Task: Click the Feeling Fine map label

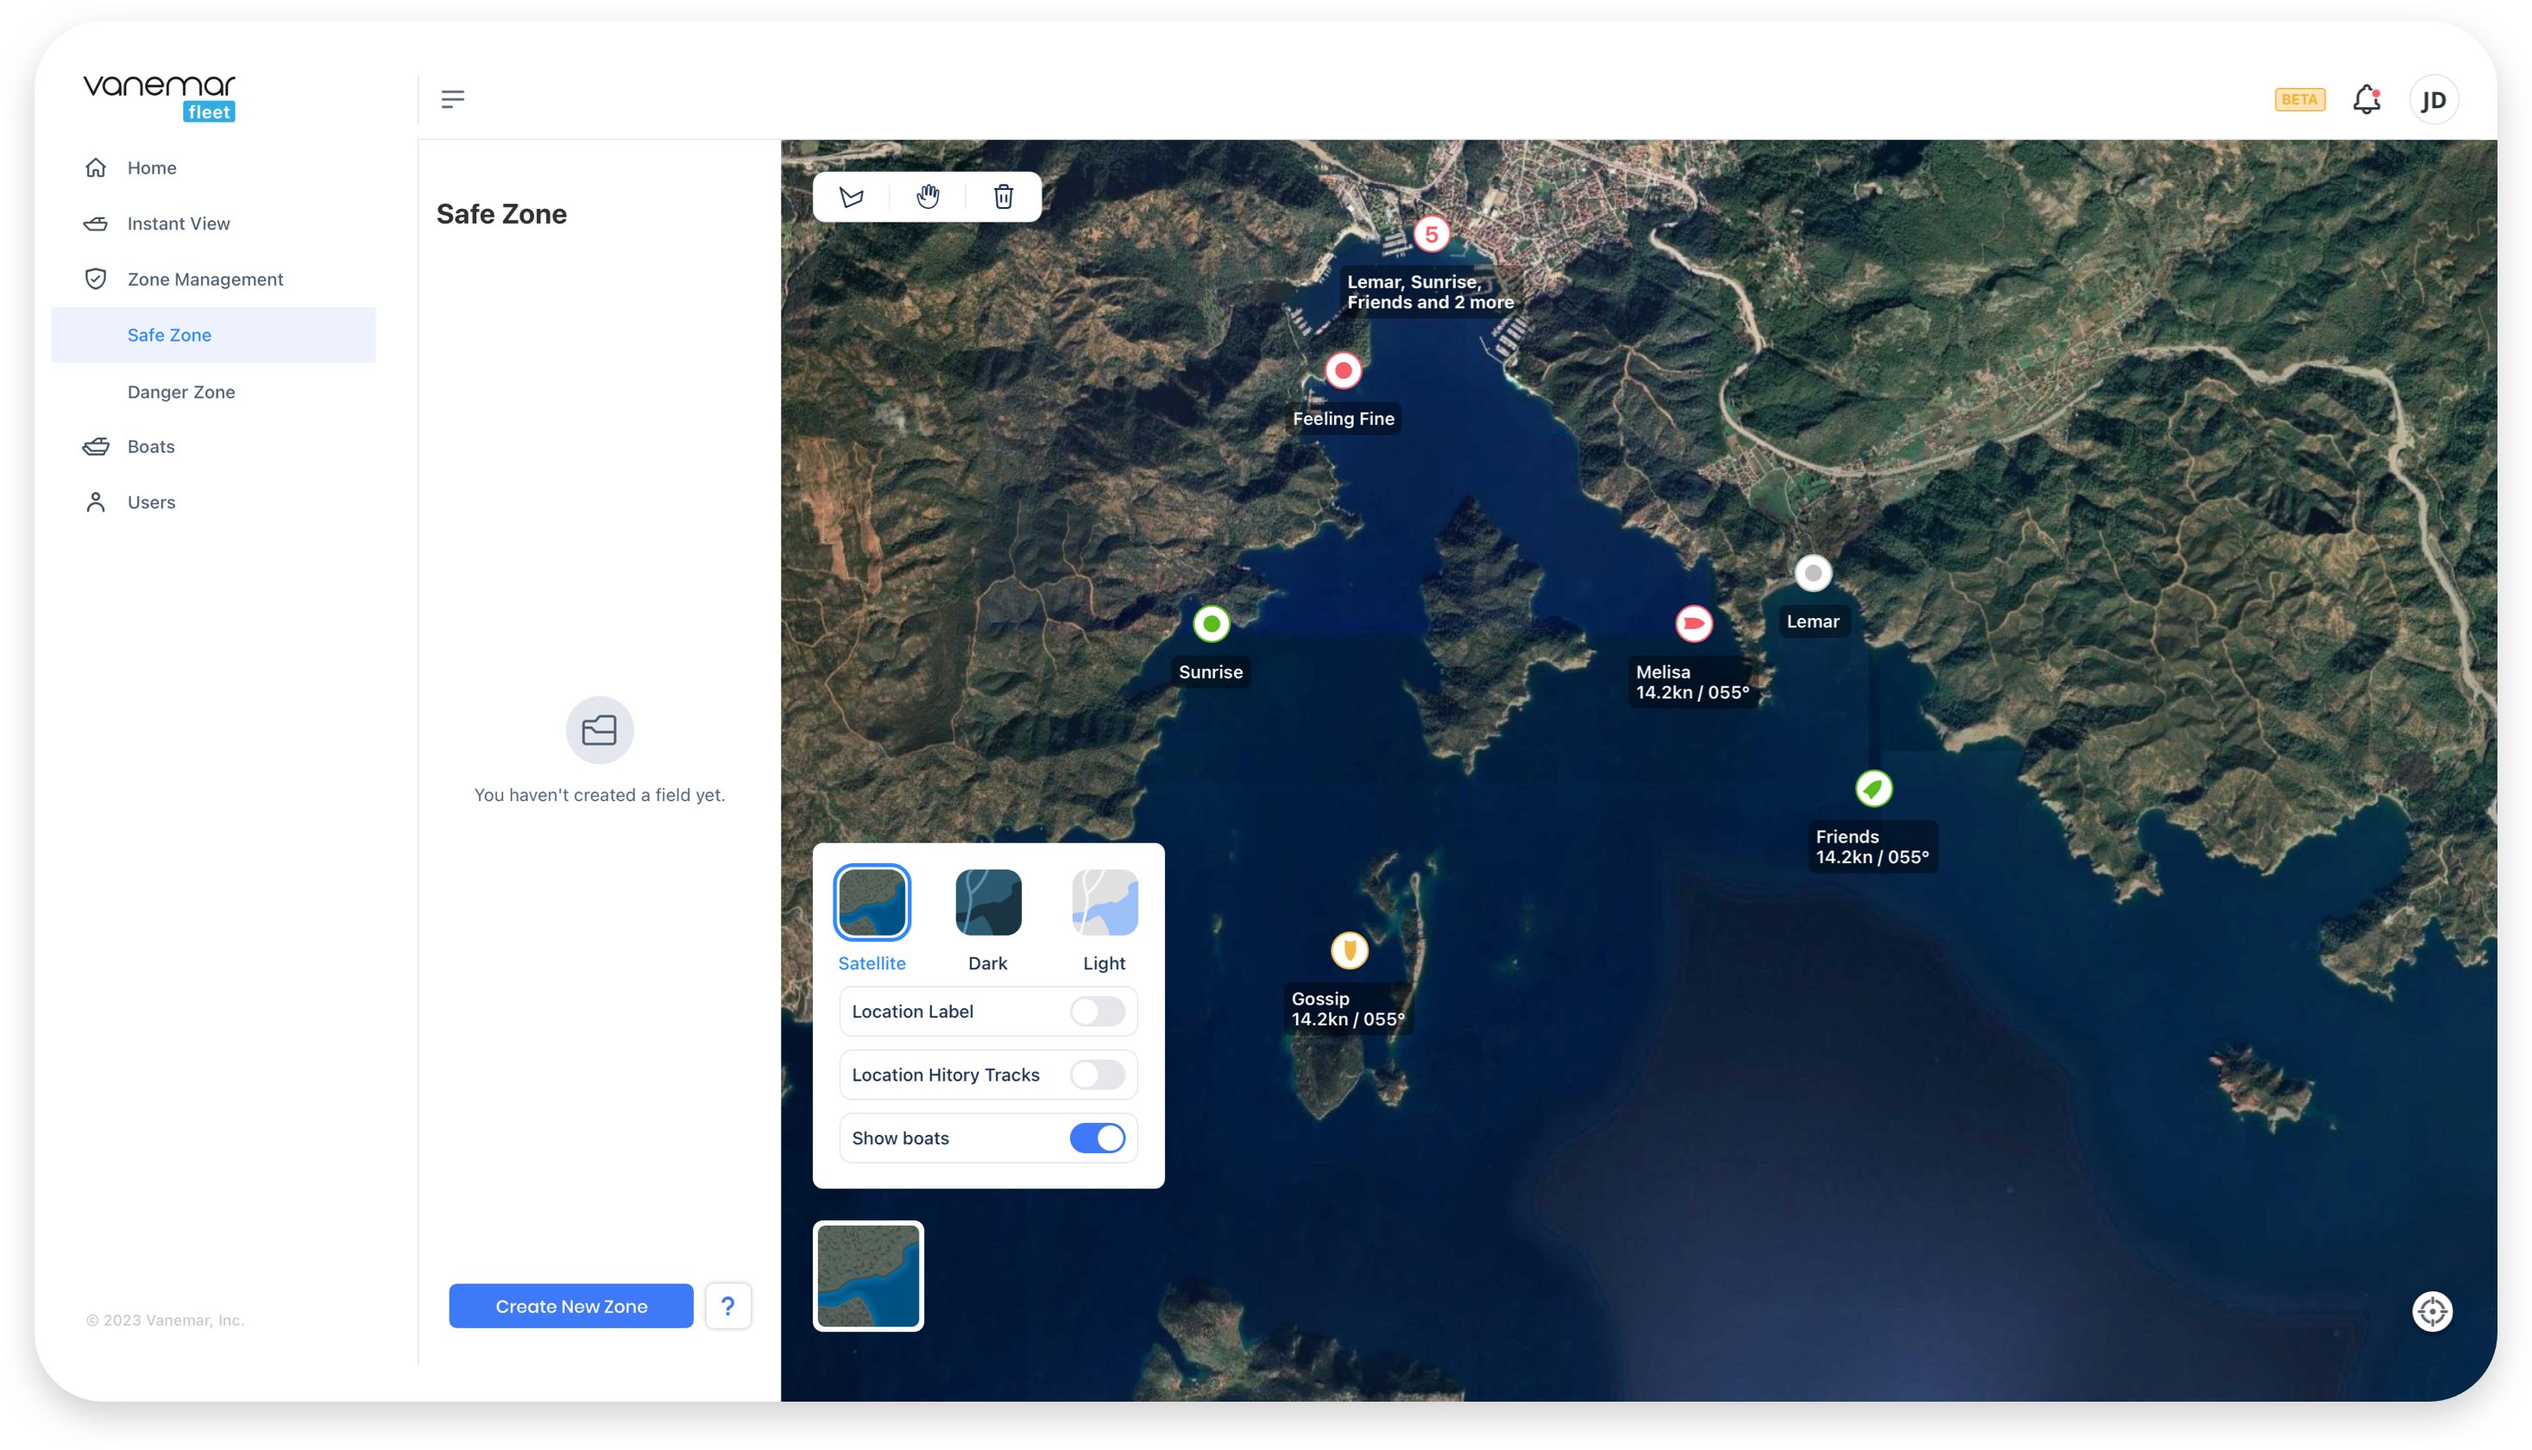Action: coord(1343,419)
